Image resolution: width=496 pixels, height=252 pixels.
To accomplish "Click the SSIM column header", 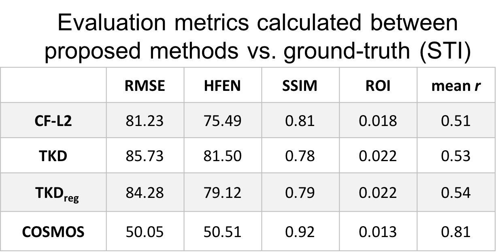I will click(300, 85).
